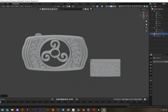Expand the selected Finish object row
This screenshot has height=112, width=168.
152,34
